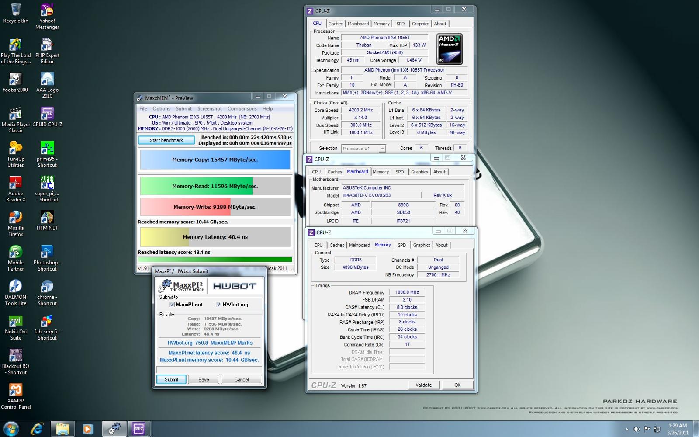Screen dimensions: 699x437
Task: Switch to CPU-Z taskbar button
Action: click(x=138, y=429)
